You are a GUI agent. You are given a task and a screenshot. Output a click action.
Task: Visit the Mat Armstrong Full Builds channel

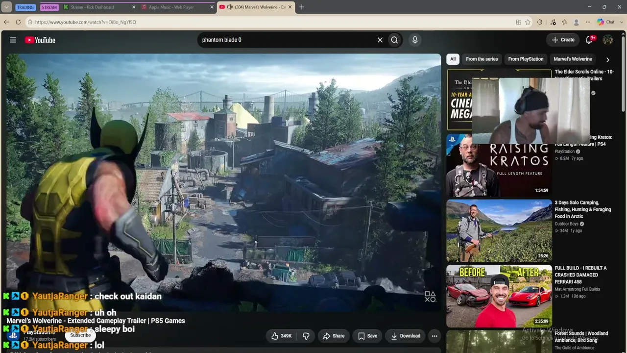tap(577, 289)
